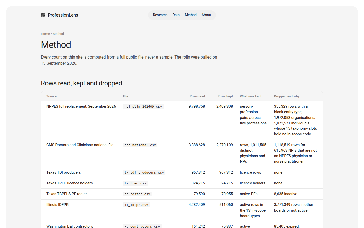Select the dac_national.csv file name
The height and width of the screenshot is (228, 364).
(x=140, y=145)
